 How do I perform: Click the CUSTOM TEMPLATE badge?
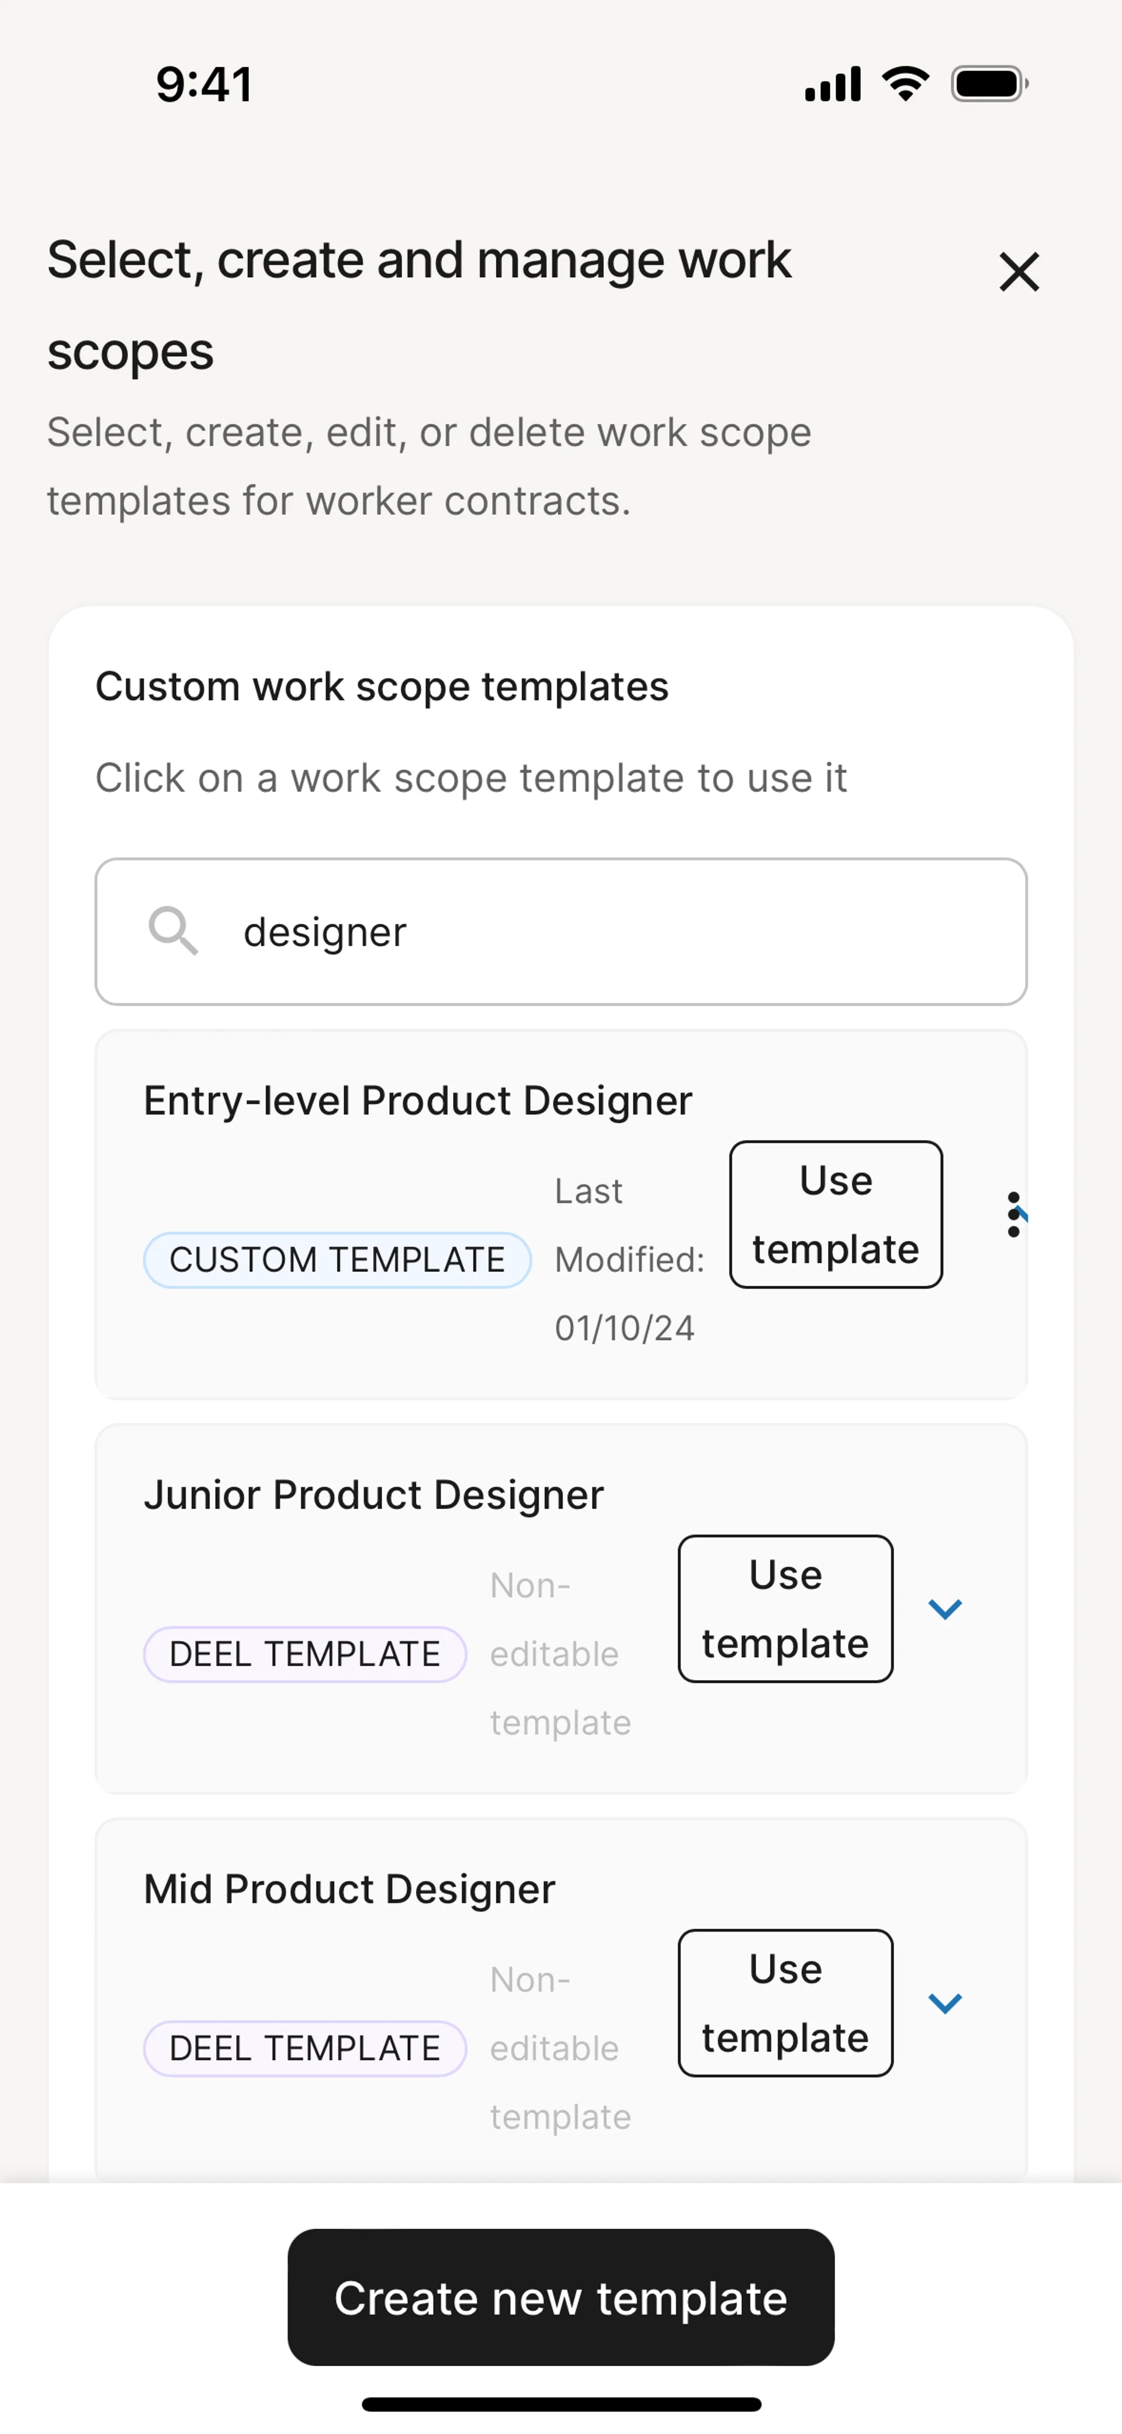click(337, 1260)
